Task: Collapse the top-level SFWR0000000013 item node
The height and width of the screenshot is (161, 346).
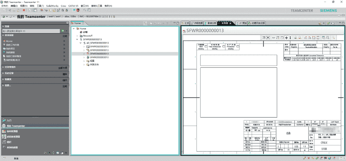Action: tap(77, 39)
